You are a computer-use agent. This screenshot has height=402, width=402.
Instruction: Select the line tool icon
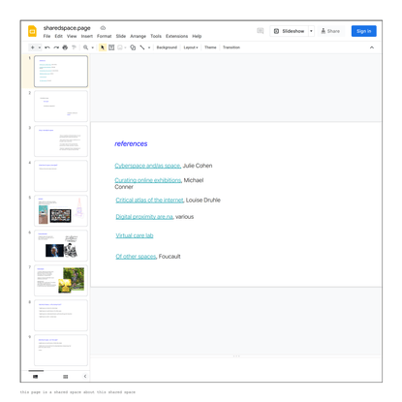click(142, 47)
